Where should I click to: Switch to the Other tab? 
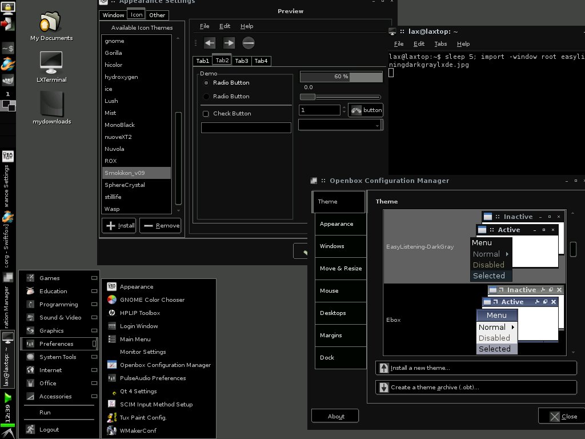157,15
